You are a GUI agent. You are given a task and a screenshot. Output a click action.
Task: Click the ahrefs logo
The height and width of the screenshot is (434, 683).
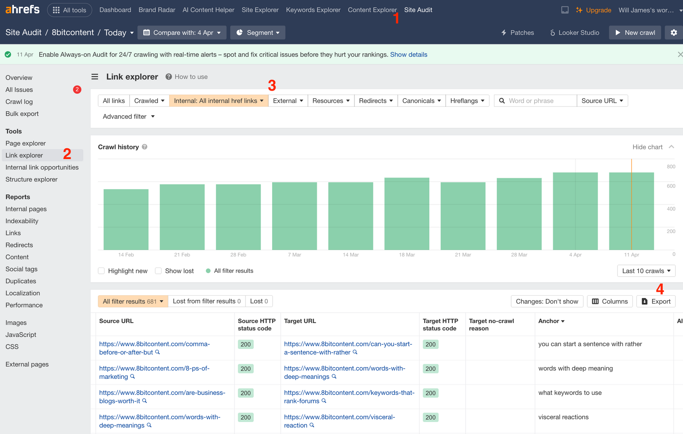point(22,10)
